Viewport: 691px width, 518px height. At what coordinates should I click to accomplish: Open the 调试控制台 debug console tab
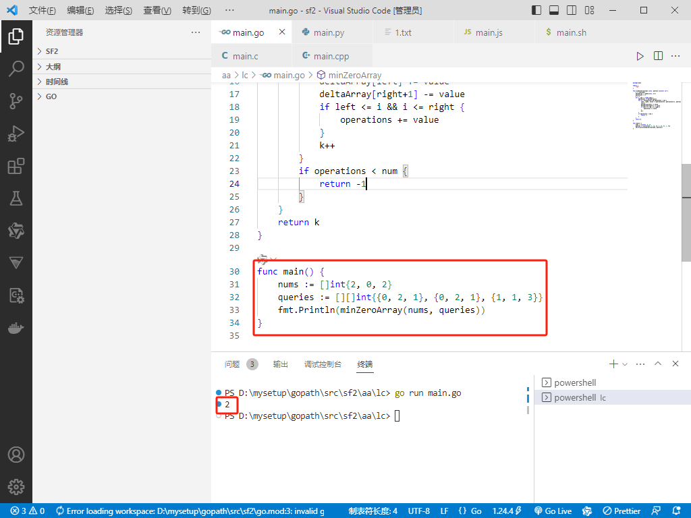323,364
